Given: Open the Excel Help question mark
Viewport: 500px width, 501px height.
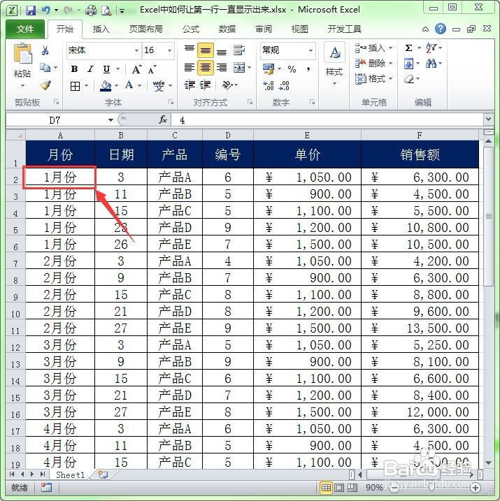Looking at the screenshot, I should (441, 29).
